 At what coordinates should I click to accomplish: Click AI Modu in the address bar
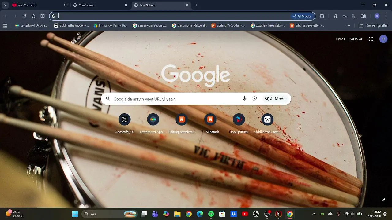coord(302,16)
